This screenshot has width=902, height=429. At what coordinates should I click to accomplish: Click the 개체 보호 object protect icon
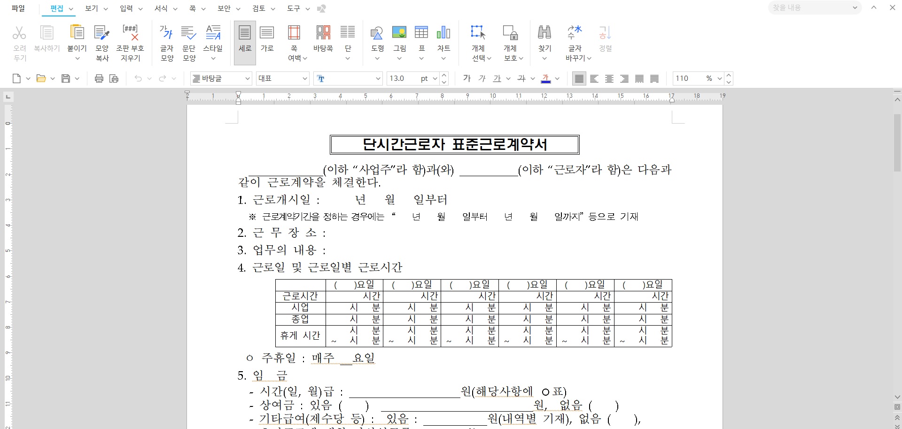[510, 33]
